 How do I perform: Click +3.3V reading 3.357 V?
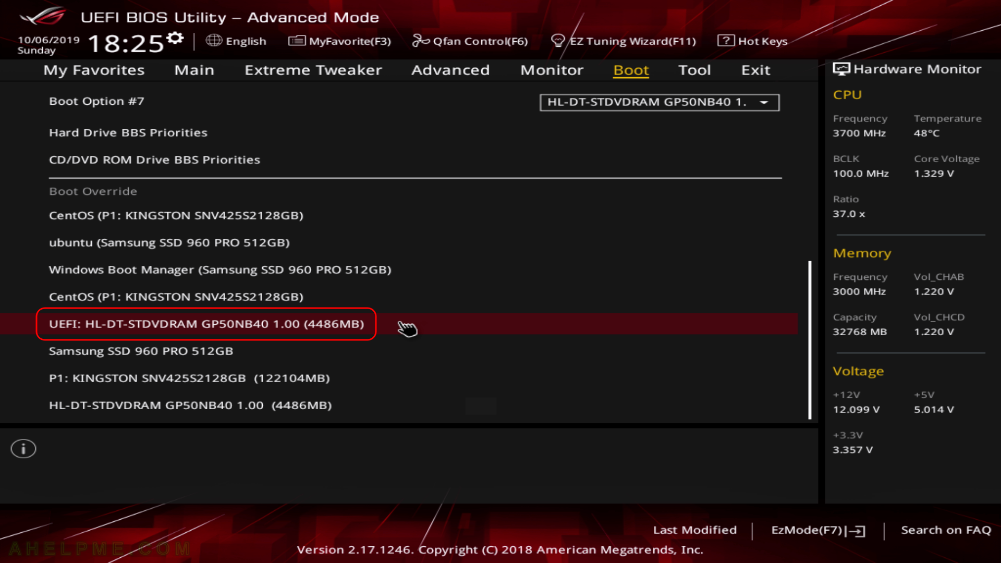(852, 449)
